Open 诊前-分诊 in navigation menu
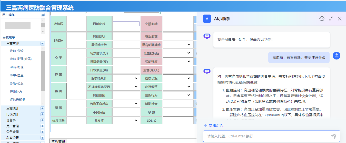 (17, 51)
